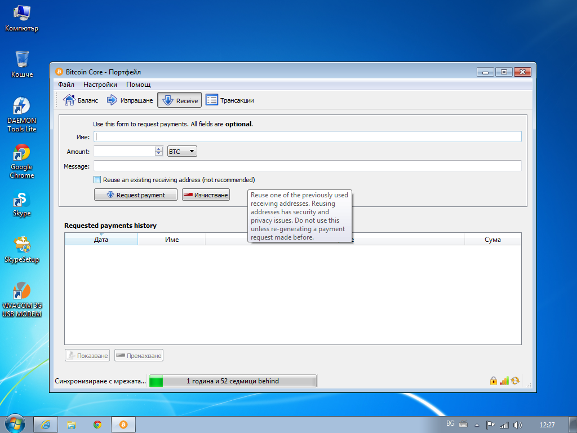The height and width of the screenshot is (433, 577).
Task: Open the Помощ menu
Action: (x=139, y=85)
